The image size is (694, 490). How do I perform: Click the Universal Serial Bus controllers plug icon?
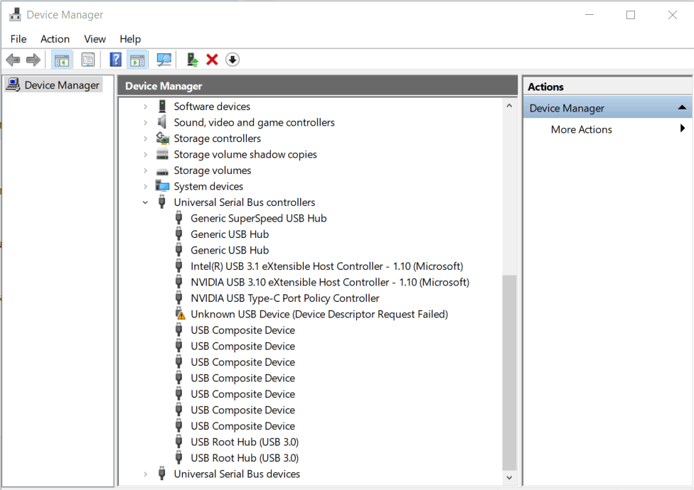(x=162, y=202)
